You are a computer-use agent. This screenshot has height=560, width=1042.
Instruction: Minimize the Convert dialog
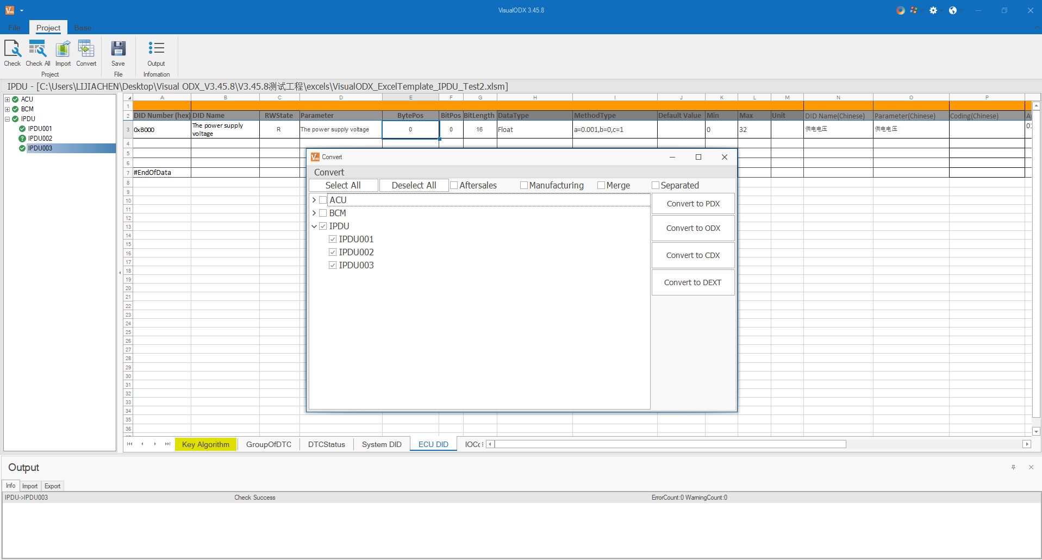(x=672, y=157)
